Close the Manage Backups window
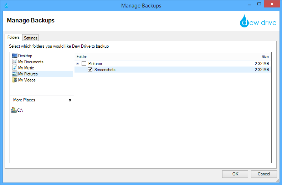This screenshot has width=282, height=185. tap(272, 4)
